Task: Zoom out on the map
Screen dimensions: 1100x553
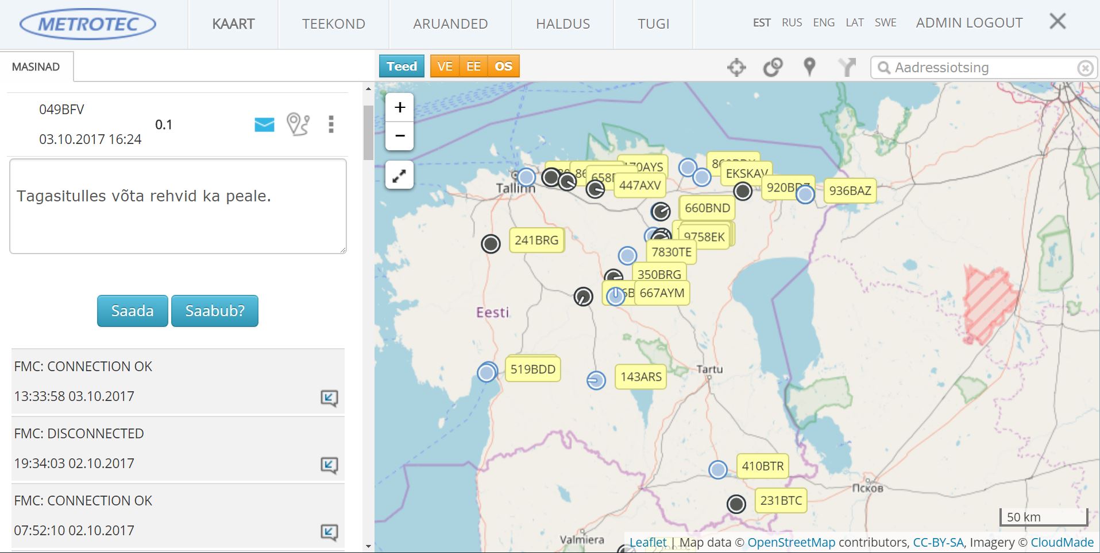Action: (400, 136)
